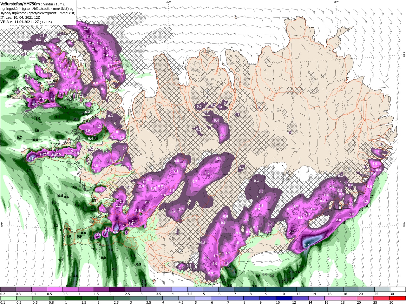The height and width of the screenshot is (305, 406).
Task: Click the 2.7 value near the header box
Action: (86, 29)
